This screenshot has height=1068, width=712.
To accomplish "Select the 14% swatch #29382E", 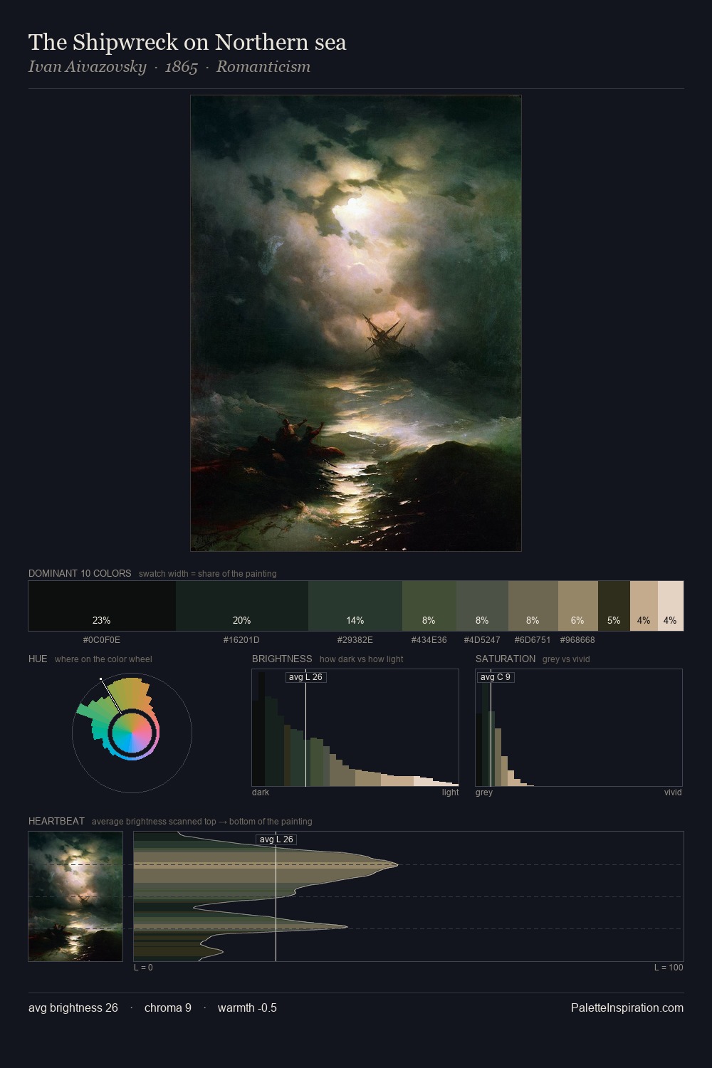I will click(x=355, y=606).
